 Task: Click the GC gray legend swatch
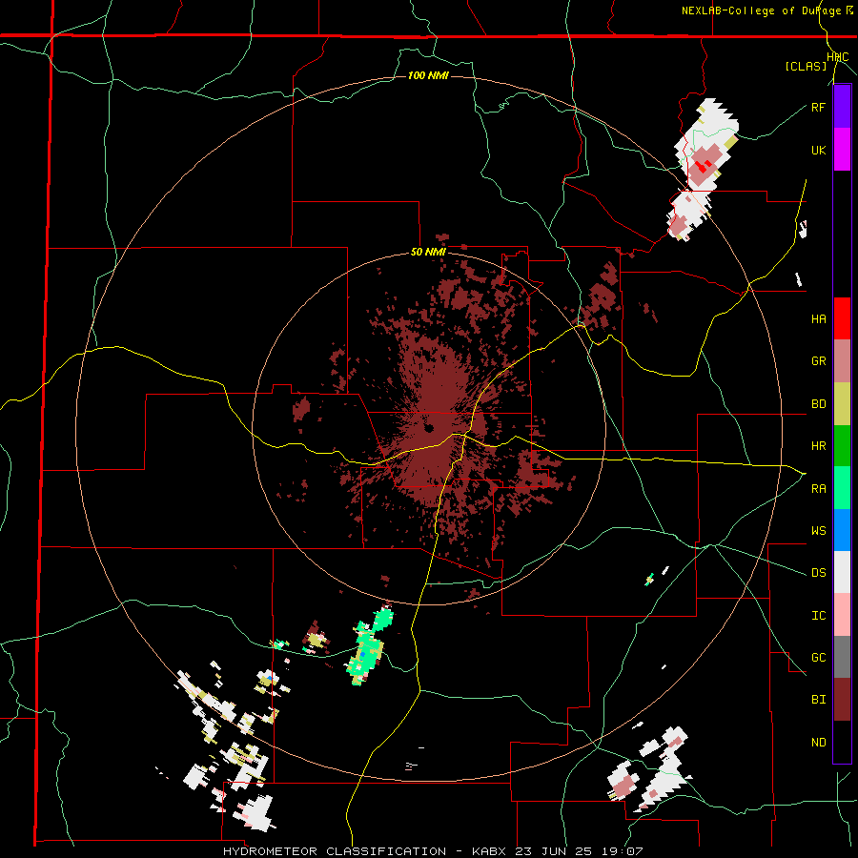click(x=842, y=657)
